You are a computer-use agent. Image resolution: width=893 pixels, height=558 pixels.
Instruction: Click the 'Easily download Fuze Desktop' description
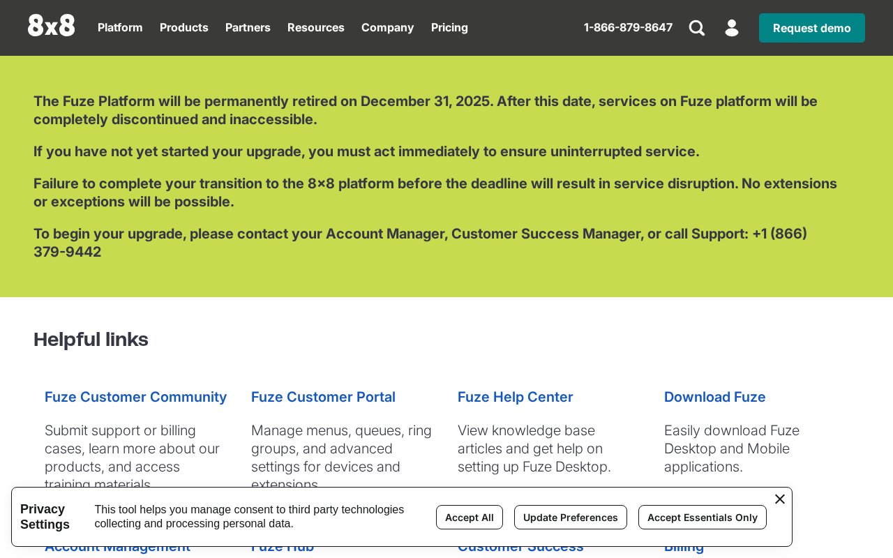pyautogui.click(x=732, y=448)
